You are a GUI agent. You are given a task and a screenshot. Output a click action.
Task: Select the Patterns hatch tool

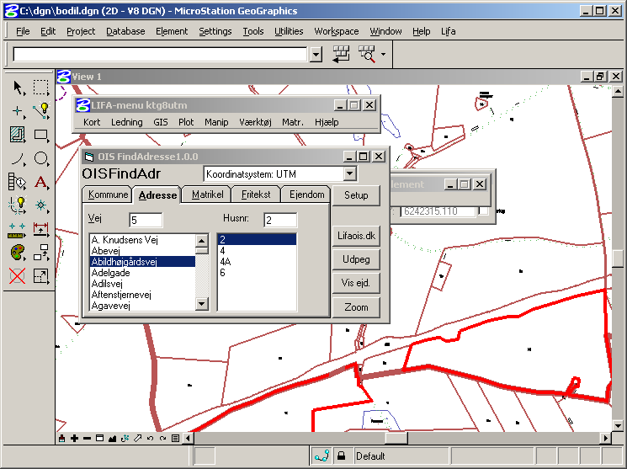point(18,135)
